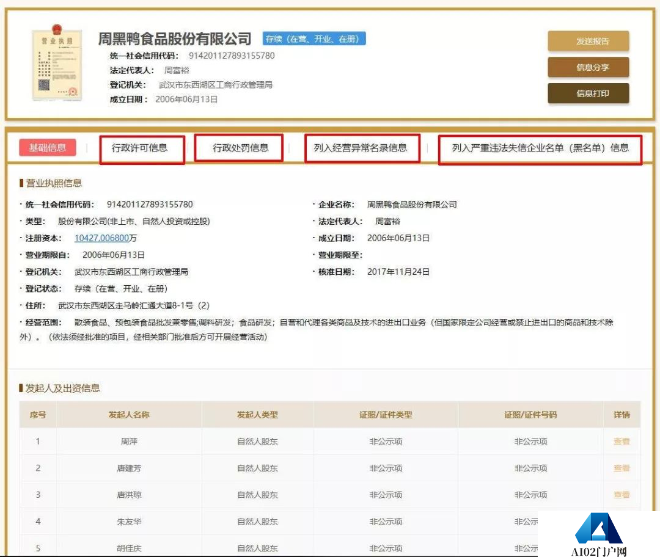Click the header establishment date 2006年06月13日
This screenshot has height=557, width=660.
coord(186,100)
